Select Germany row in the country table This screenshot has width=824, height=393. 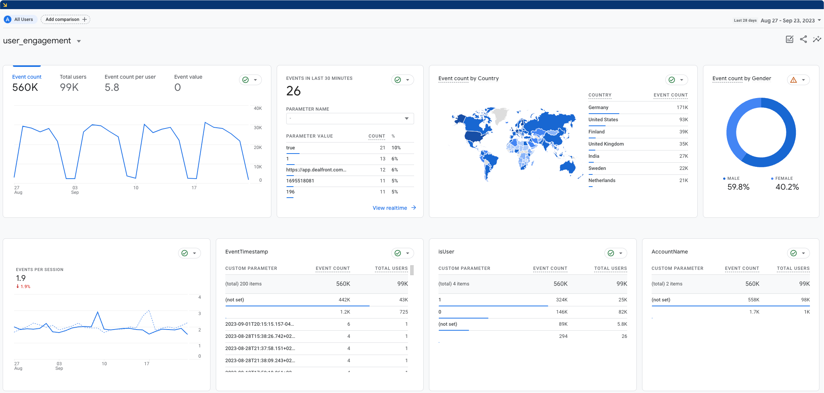598,108
